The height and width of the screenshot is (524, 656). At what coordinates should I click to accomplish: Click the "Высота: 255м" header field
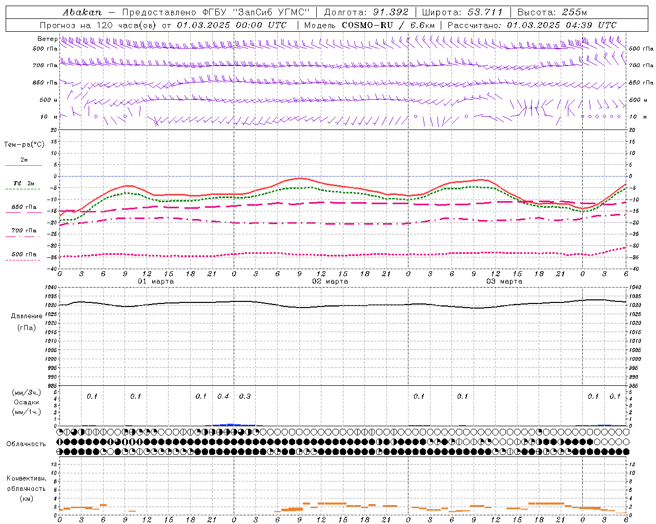pyautogui.click(x=552, y=12)
